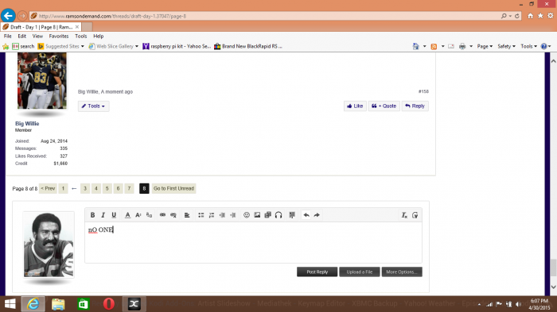Open the Favorites menu

tap(59, 37)
